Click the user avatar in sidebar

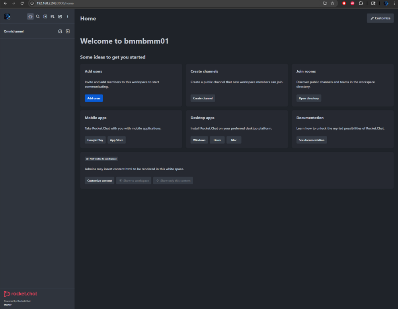click(x=7, y=17)
